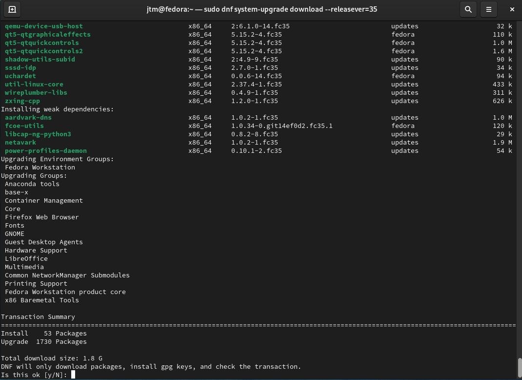Click the 'Transaction Summary' heading
Viewport: 522px width, 380px height.
(38, 317)
